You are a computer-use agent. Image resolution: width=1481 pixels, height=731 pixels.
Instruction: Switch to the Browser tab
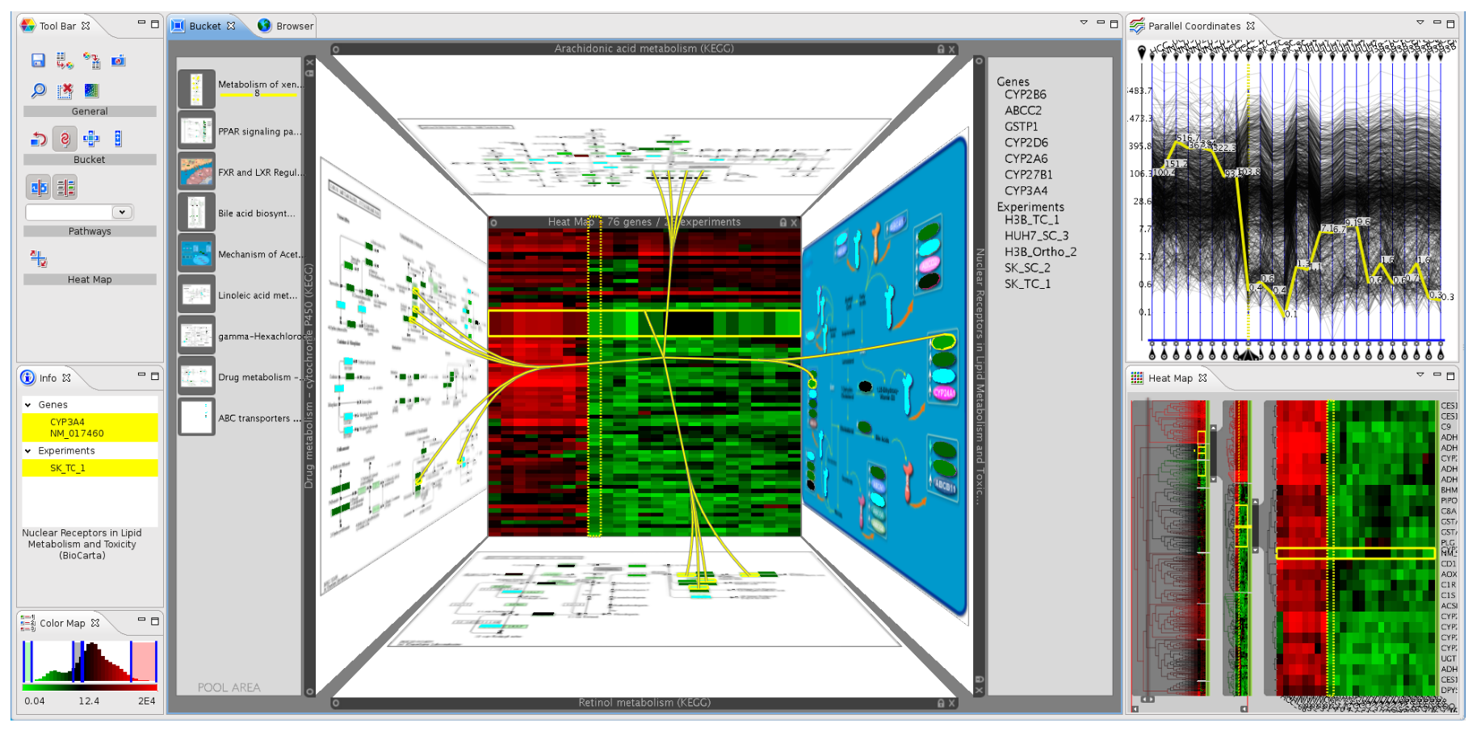(286, 26)
